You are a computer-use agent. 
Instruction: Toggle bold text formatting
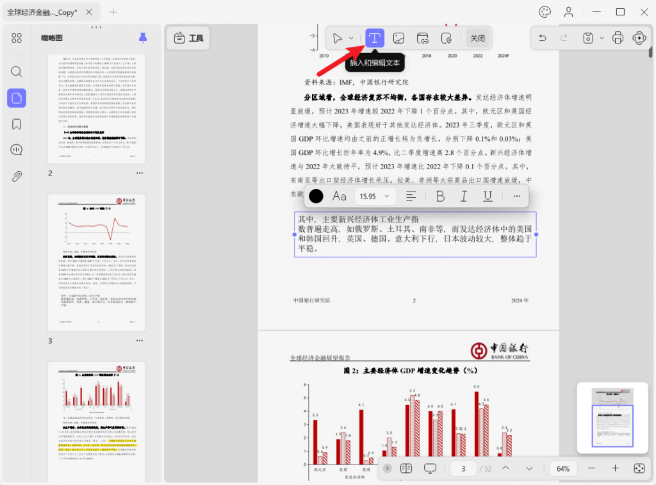coord(440,196)
